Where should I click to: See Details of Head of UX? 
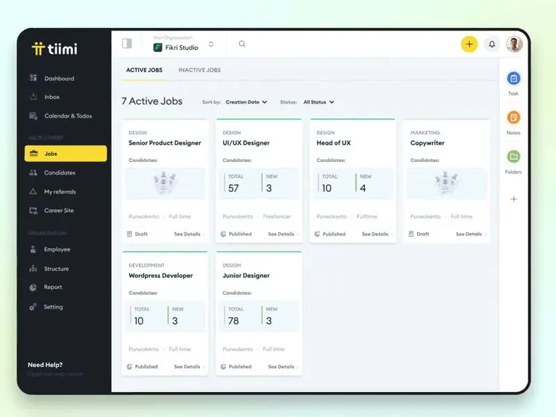coord(375,234)
